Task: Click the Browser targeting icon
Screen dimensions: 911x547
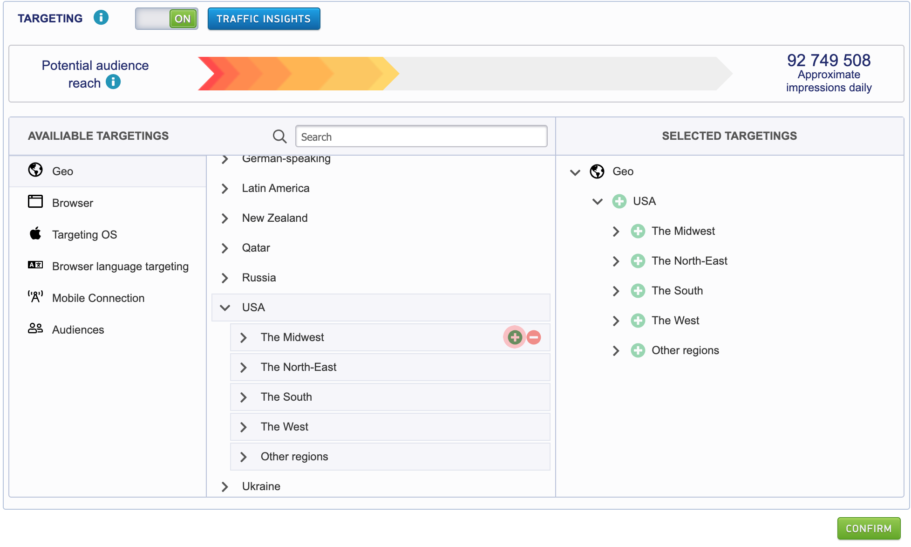Action: [x=35, y=203]
